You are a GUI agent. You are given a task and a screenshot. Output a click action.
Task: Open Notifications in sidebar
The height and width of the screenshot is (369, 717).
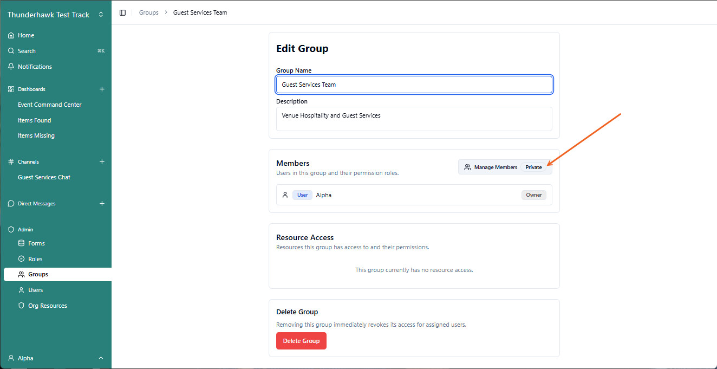tap(35, 67)
